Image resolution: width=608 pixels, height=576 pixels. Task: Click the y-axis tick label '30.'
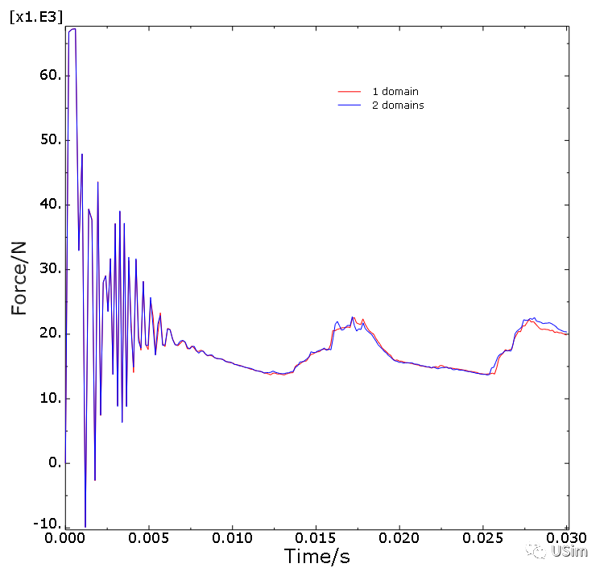51,268
